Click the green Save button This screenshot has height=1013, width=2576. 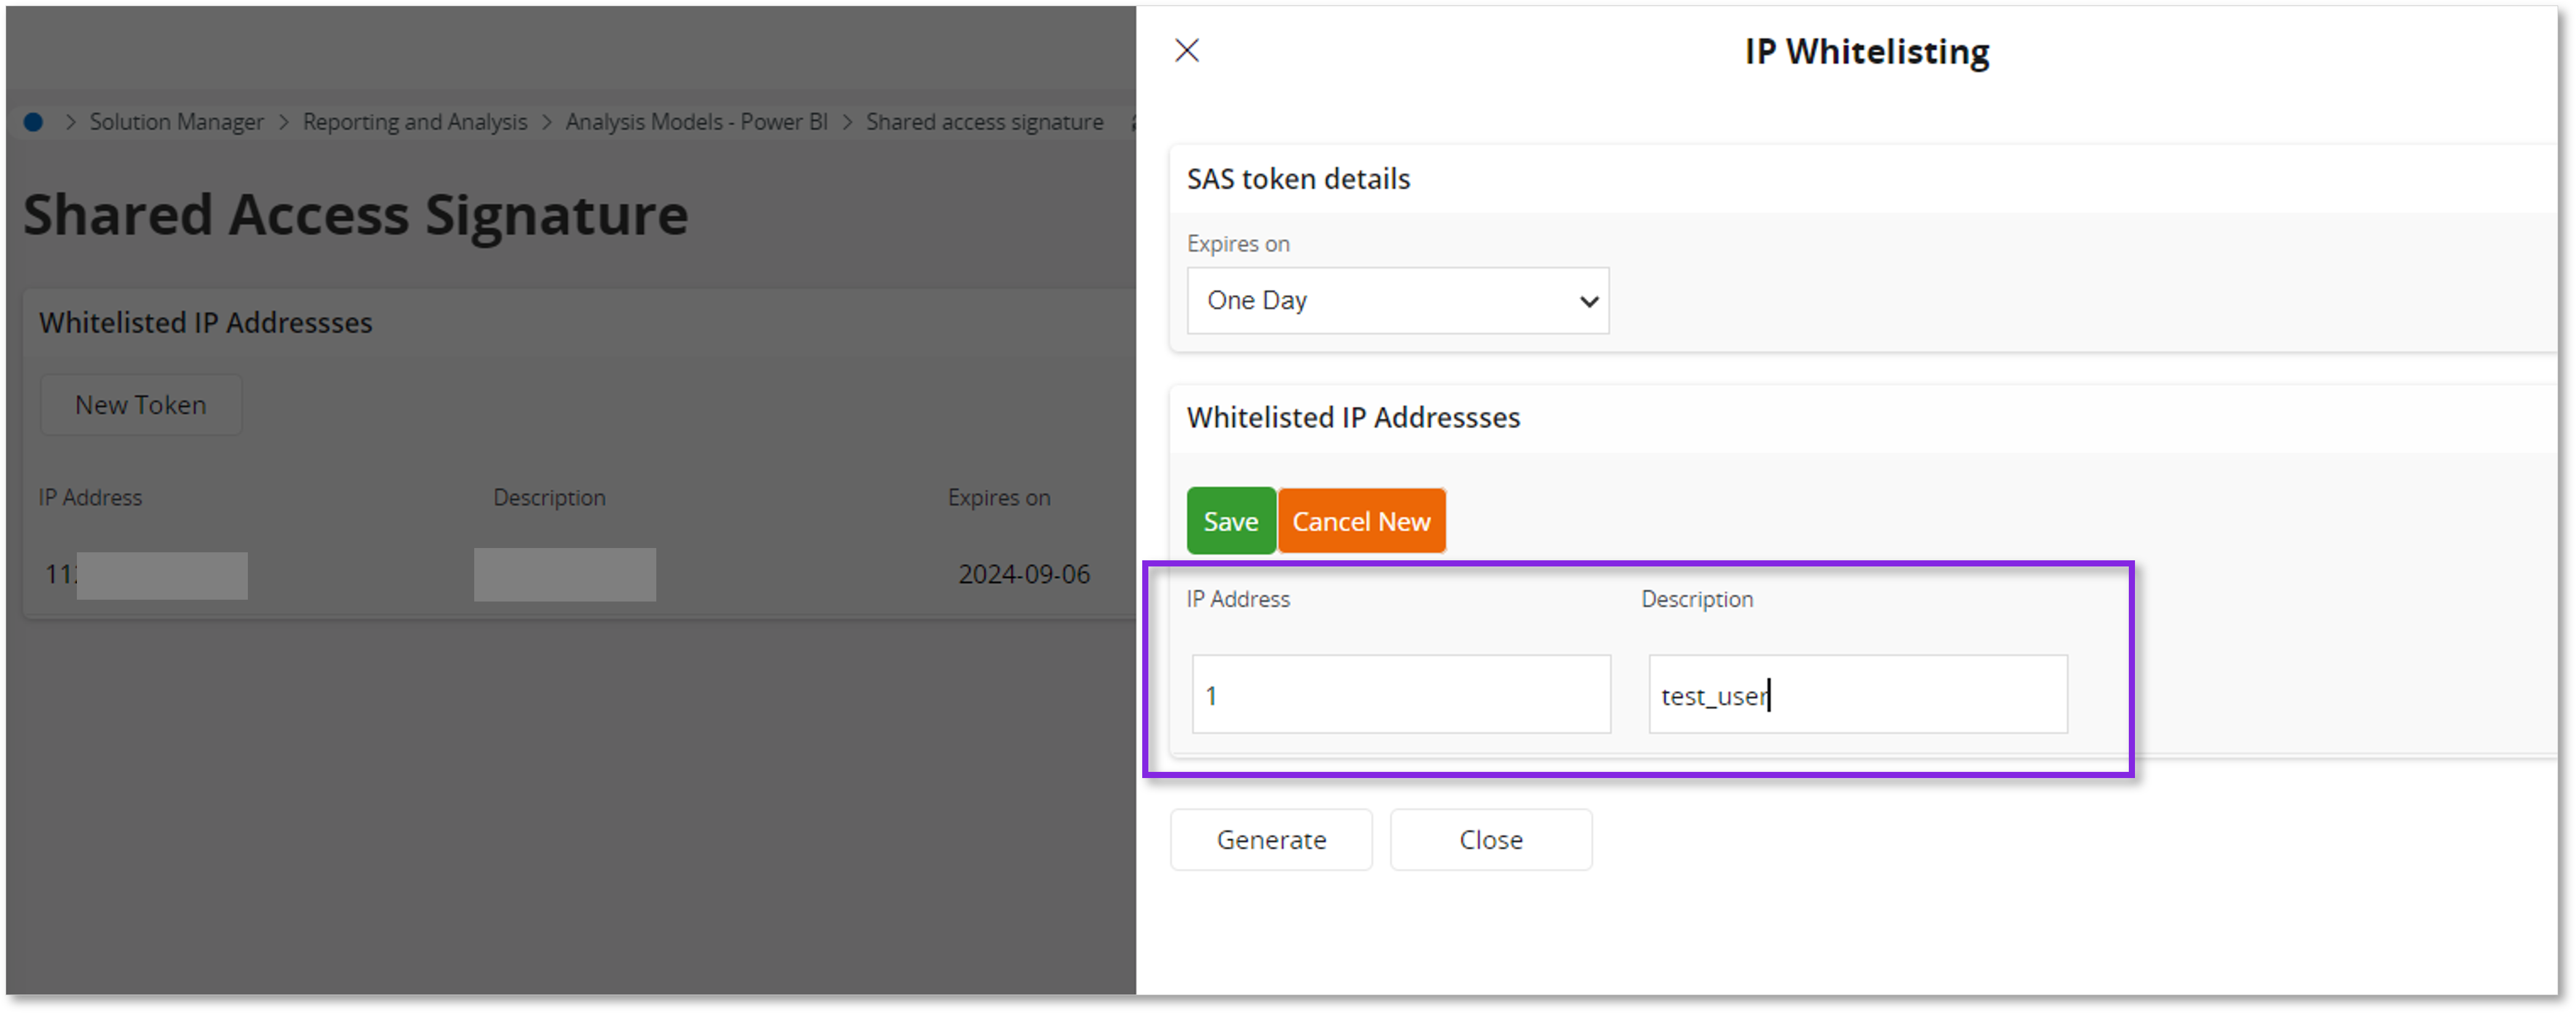click(1230, 521)
